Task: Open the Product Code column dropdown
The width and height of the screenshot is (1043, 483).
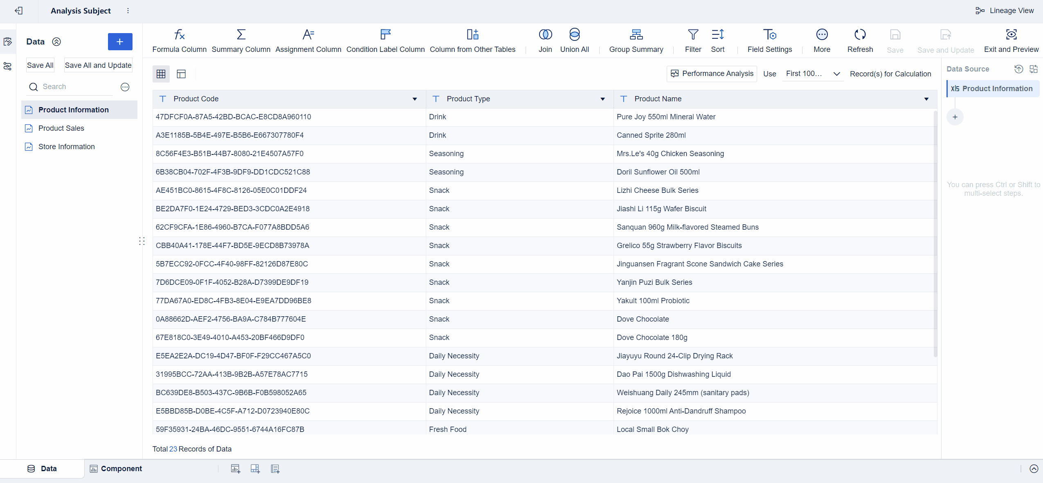Action: tap(415, 99)
